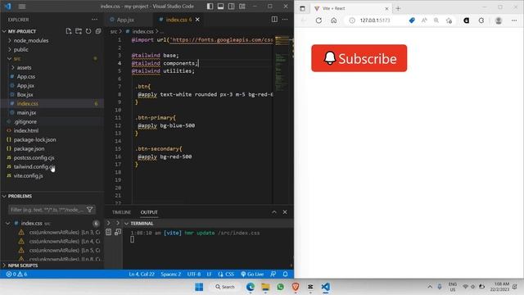Toggle primary side bar layout icon
Image resolution: width=524 pixels, height=295 pixels.
tap(210, 7)
